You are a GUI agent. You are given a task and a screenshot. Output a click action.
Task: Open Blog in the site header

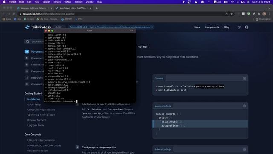click(227, 27)
